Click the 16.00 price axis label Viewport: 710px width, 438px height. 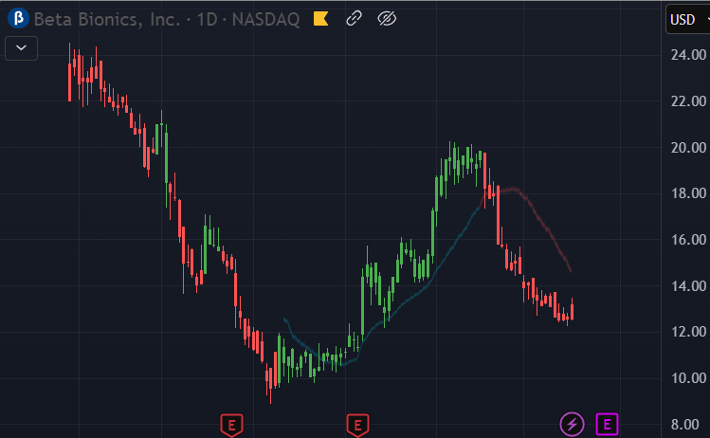click(688, 240)
